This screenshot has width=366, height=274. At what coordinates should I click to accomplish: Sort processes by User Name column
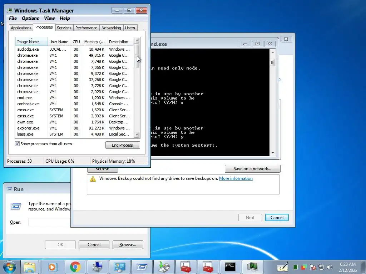pos(59,42)
